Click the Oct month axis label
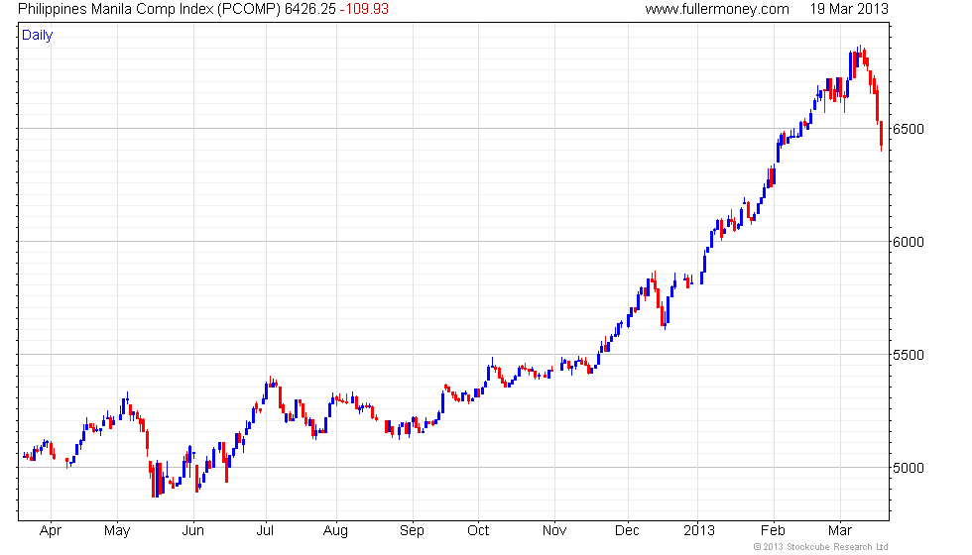The width and height of the screenshot is (972, 555). click(478, 531)
